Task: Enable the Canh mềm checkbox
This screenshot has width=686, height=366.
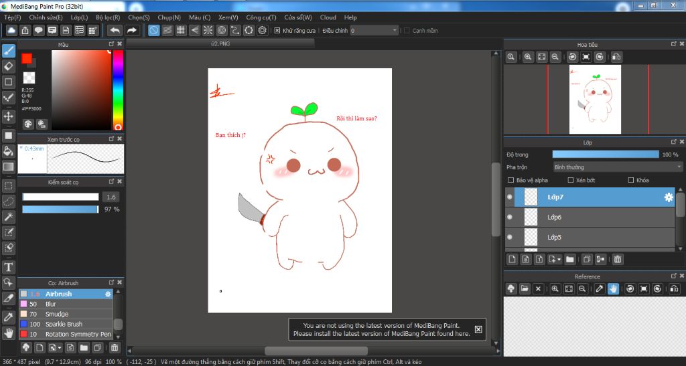Action: pyautogui.click(x=407, y=31)
